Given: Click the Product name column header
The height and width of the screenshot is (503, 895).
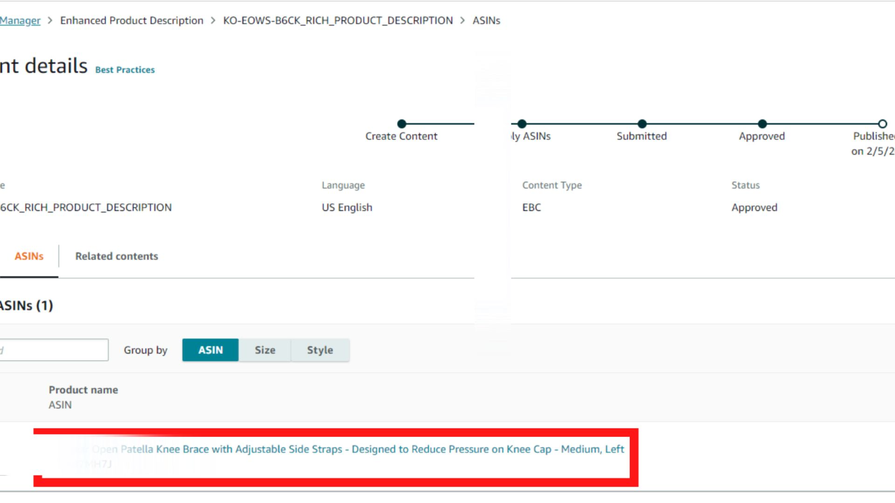Looking at the screenshot, I should point(83,390).
